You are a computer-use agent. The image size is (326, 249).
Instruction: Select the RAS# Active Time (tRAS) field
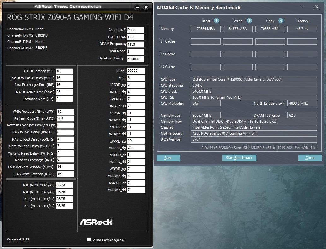[x=64, y=92]
